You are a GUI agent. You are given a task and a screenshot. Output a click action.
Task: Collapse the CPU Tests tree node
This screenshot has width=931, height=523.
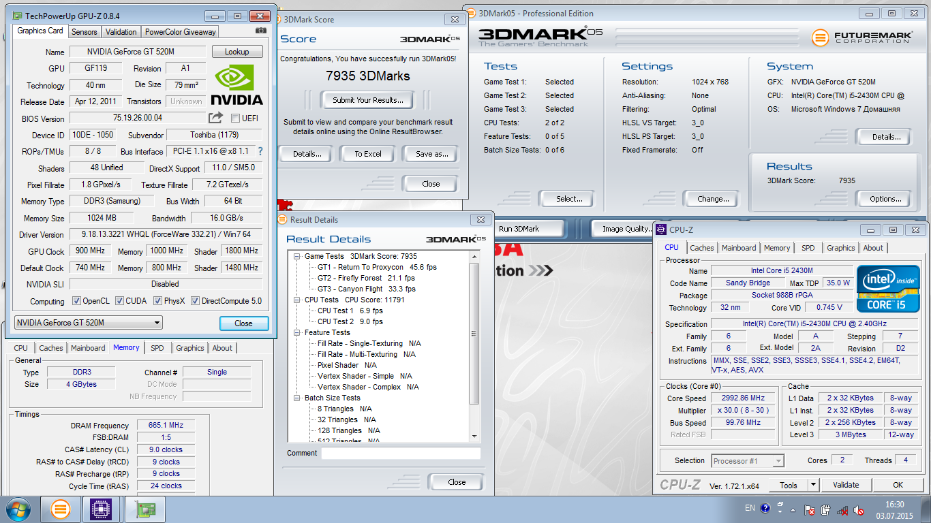(297, 300)
